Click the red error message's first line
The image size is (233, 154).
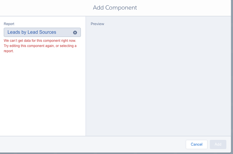(x=40, y=41)
